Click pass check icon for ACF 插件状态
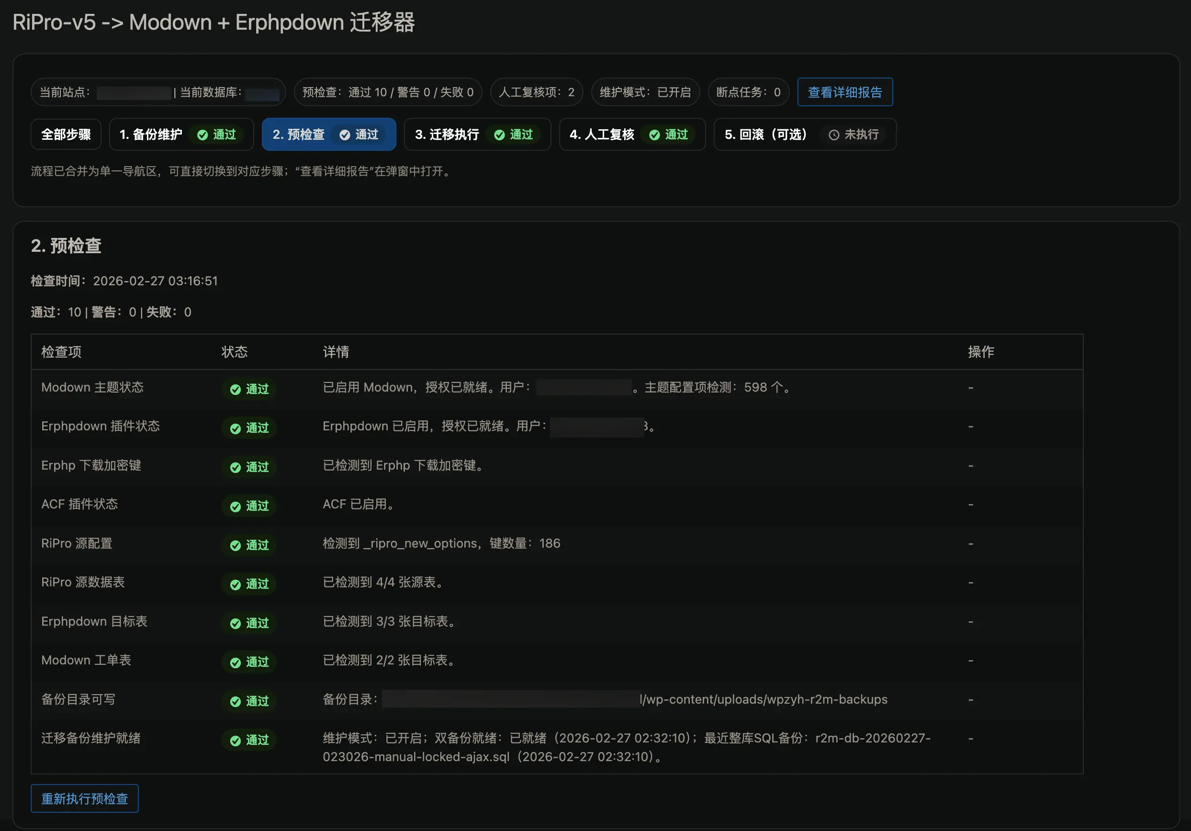The image size is (1191, 831). (x=236, y=506)
